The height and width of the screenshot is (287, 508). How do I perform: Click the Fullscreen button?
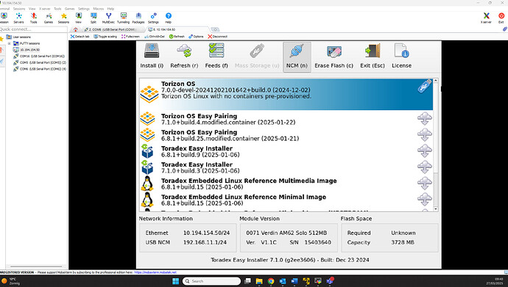tap(130, 37)
